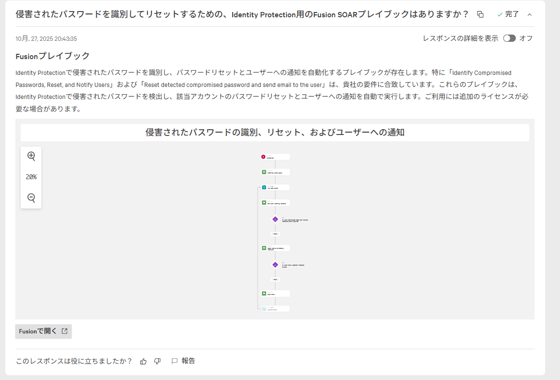
Task: Zoom out of the playbook diagram
Action: point(31,198)
